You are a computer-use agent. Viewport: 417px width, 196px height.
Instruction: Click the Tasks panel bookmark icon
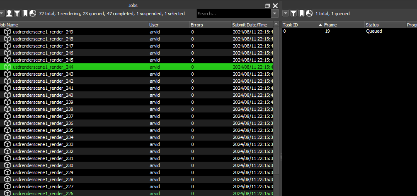[301, 14]
